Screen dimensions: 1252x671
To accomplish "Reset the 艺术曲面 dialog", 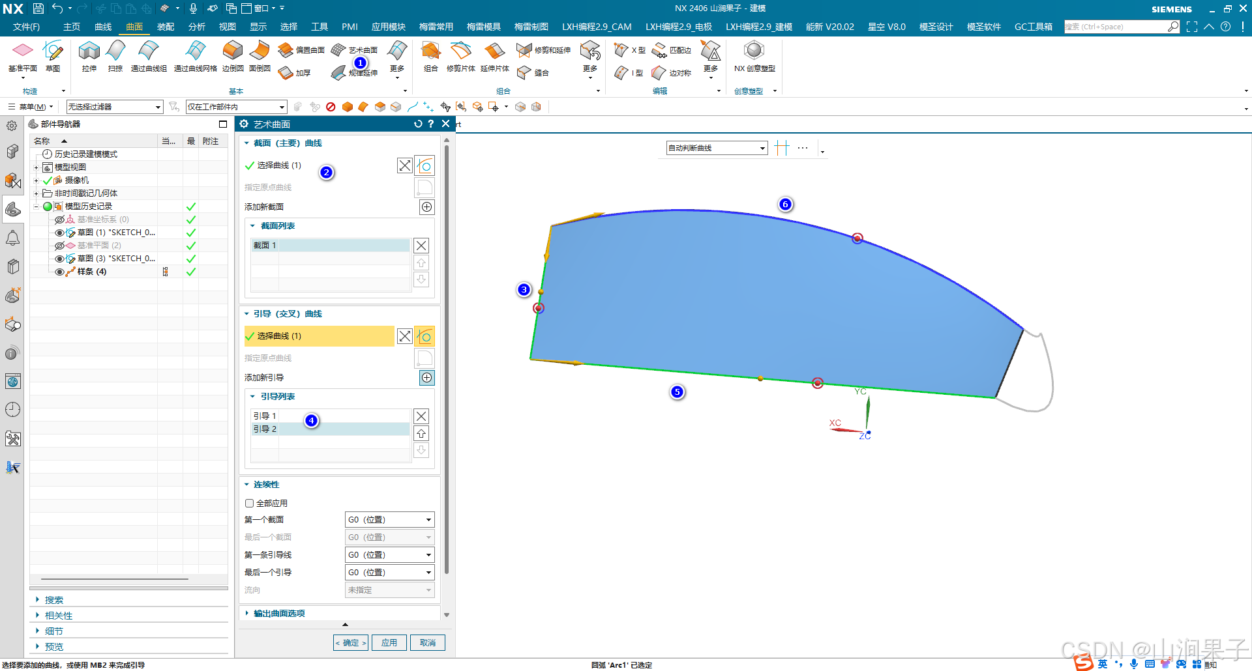I will 418,124.
